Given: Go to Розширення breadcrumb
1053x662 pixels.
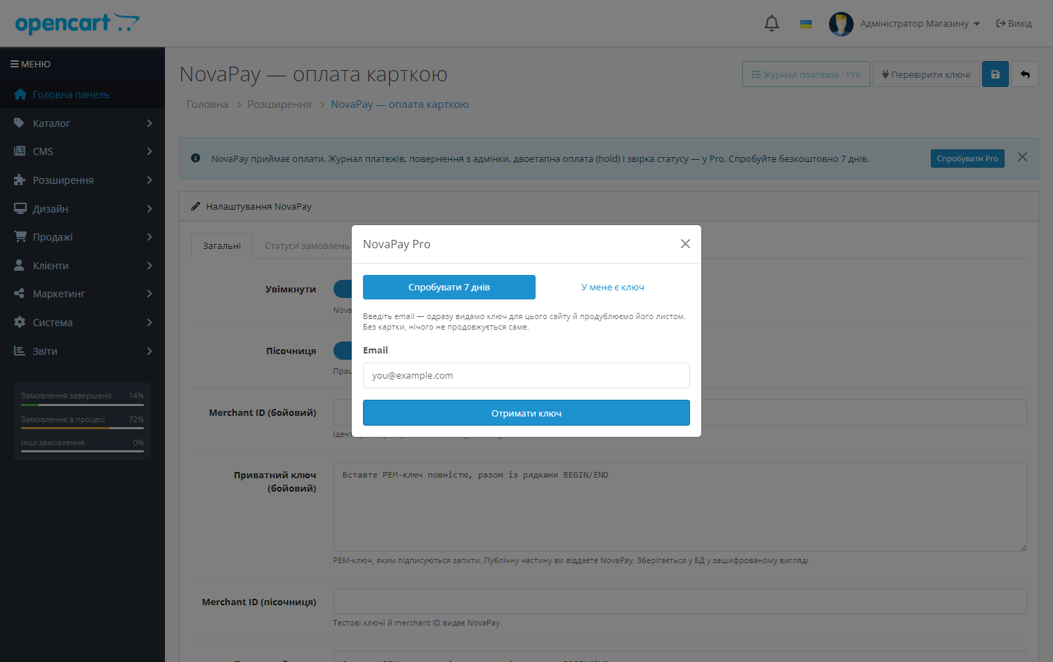Looking at the screenshot, I should (279, 104).
